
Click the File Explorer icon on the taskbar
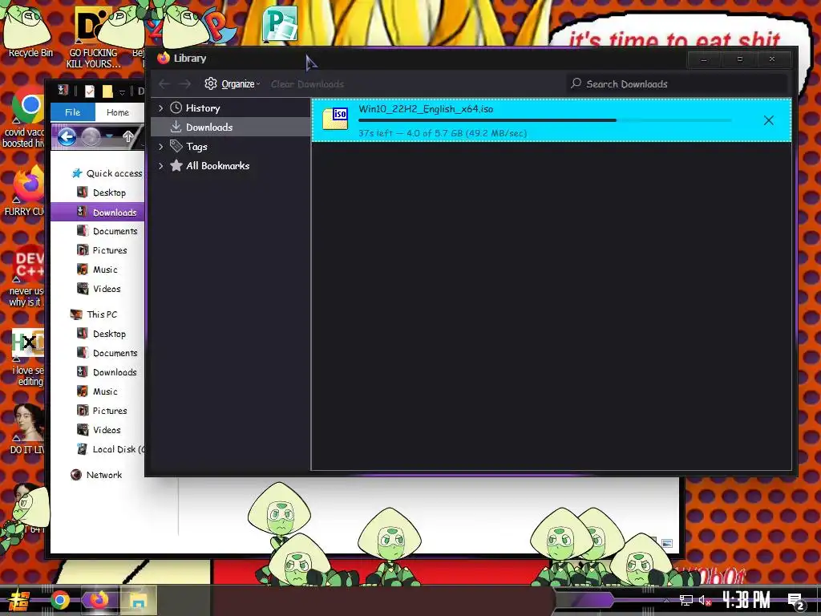pos(138,600)
